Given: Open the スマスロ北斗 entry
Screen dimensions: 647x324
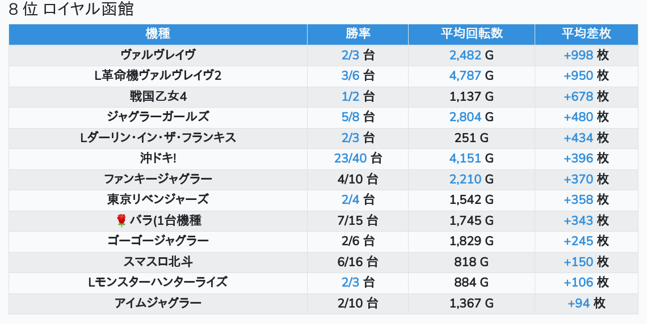Looking at the screenshot, I should pyautogui.click(x=158, y=262).
